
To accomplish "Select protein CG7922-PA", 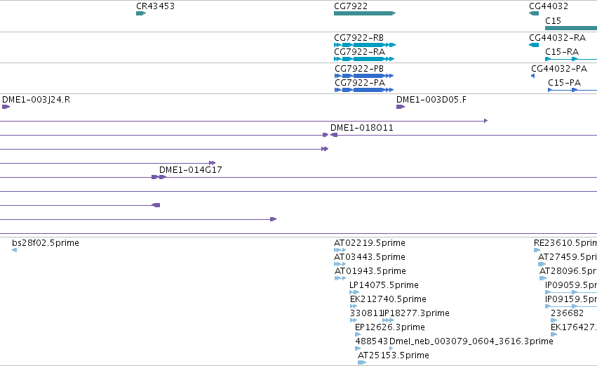I will pos(364,90).
